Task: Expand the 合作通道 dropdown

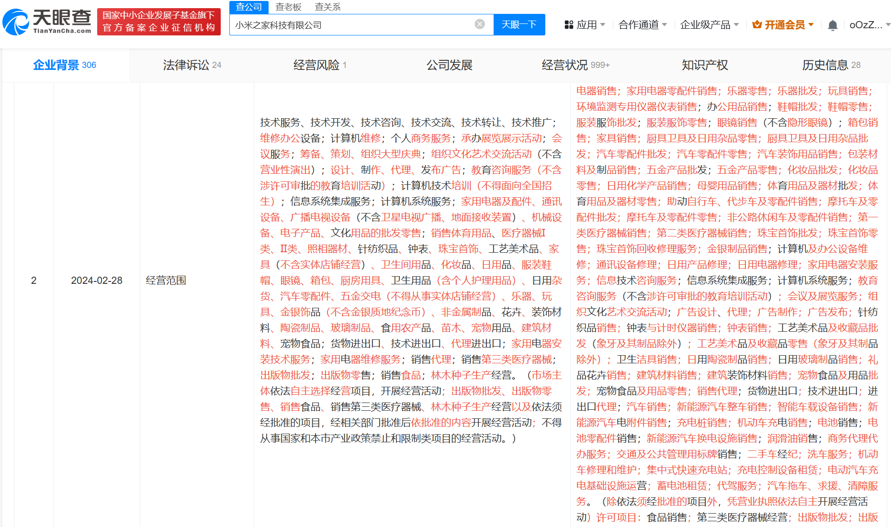Action: click(643, 25)
